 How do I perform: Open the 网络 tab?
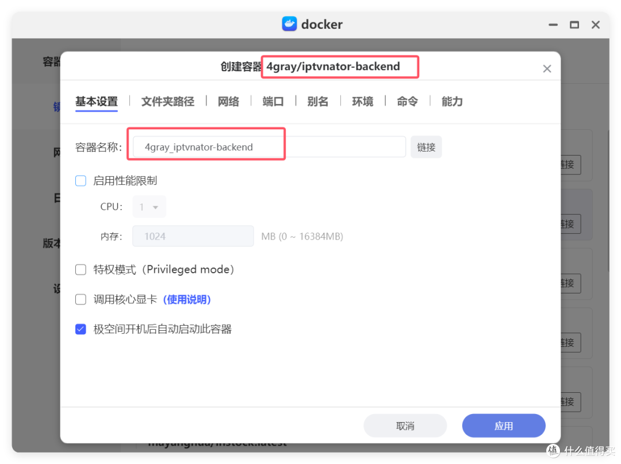tap(228, 101)
